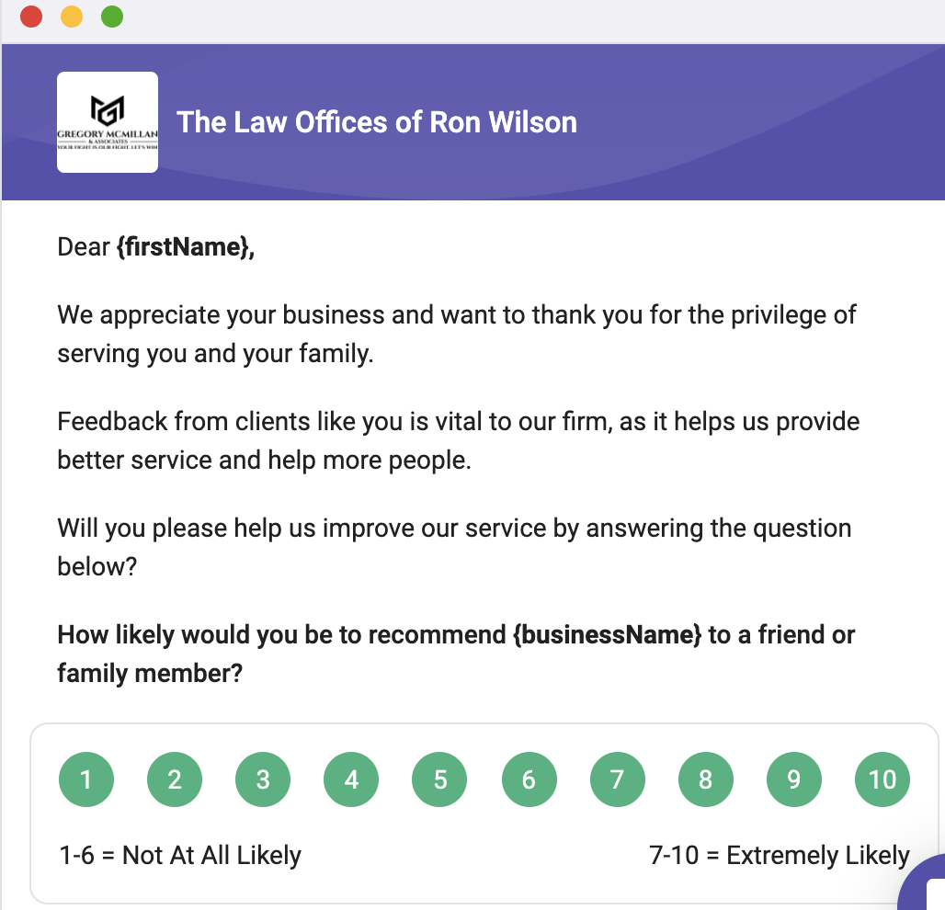Screen dimensions: 945x910
Task: Click the number 4 rating button
Action: pyautogui.click(x=351, y=779)
